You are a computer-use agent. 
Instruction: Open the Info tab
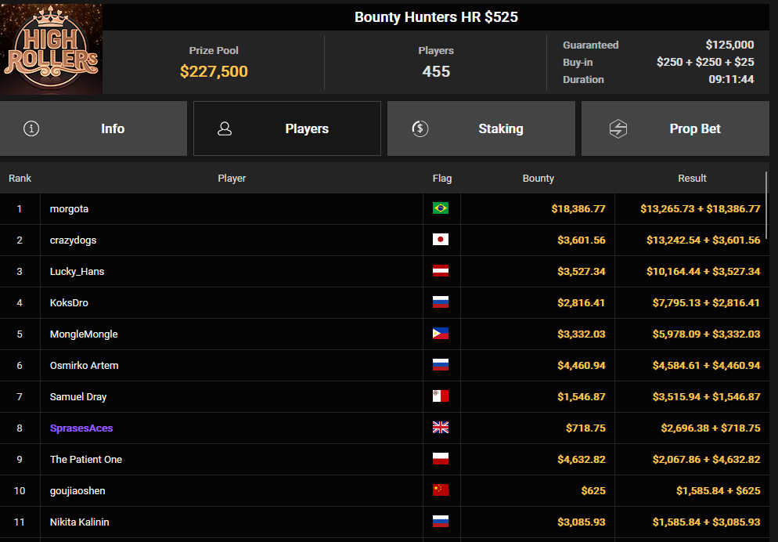pos(93,128)
